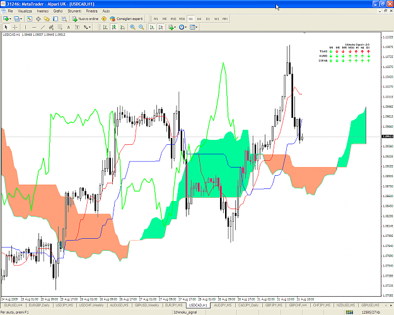Switch timeframe to M15

[x=173, y=19]
